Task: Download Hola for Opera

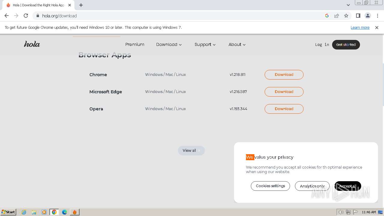Action: [x=284, y=109]
